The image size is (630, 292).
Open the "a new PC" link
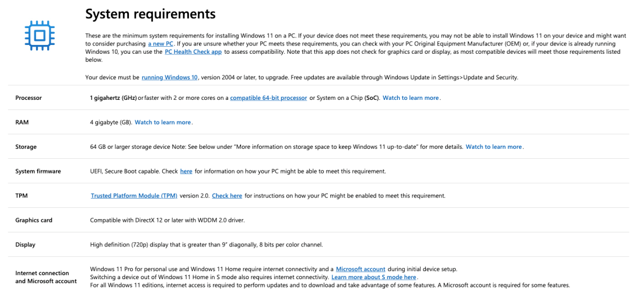coord(160,44)
